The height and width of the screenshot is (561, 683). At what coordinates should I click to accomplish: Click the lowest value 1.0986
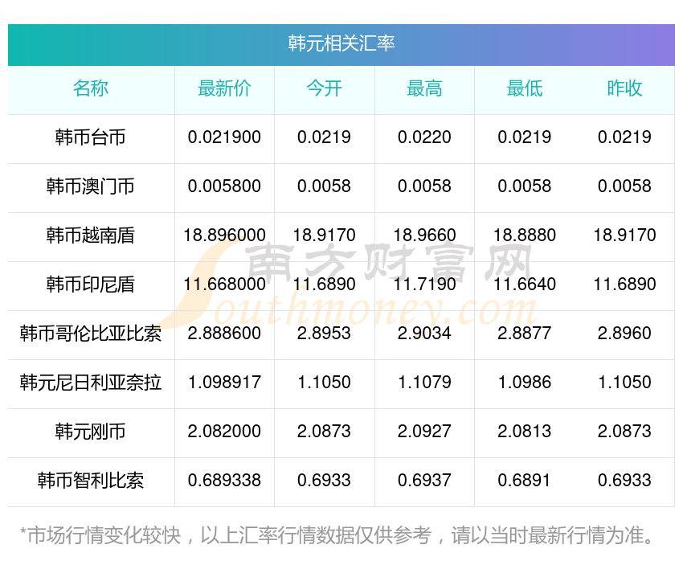[x=525, y=383]
